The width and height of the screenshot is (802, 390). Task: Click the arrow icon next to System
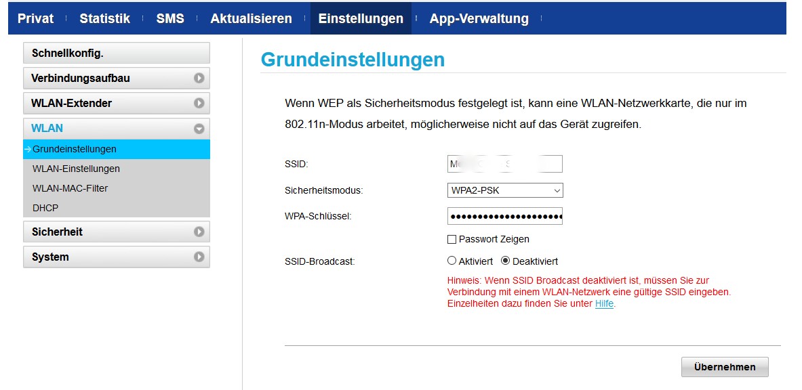(200, 257)
